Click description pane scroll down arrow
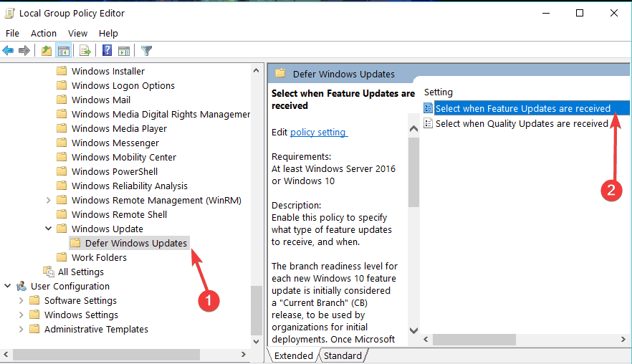Screen dimensions: 632x364 (413, 330)
